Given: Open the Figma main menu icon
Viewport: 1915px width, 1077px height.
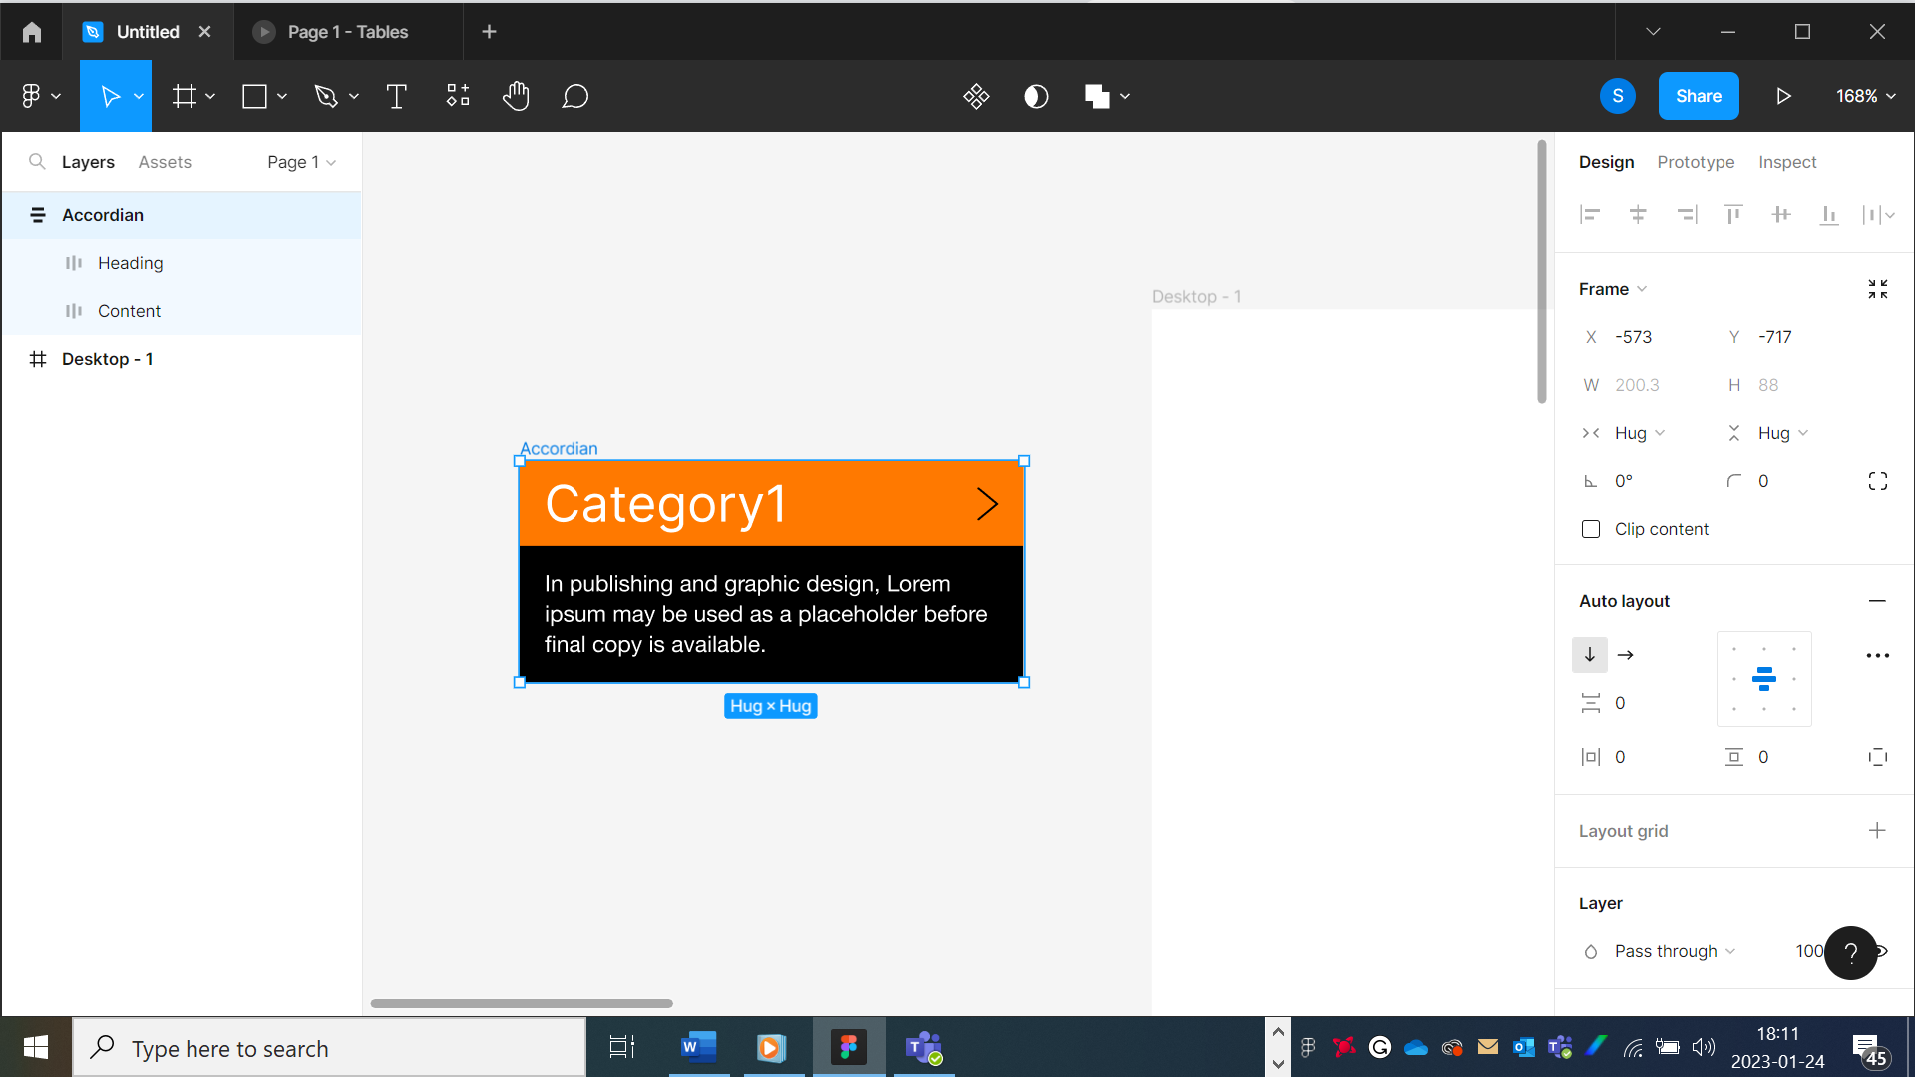Looking at the screenshot, I should (31, 96).
